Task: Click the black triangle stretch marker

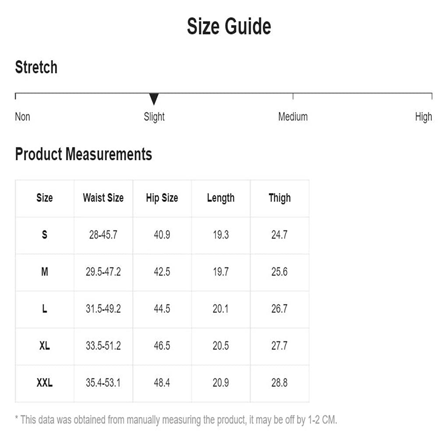Action: click(x=154, y=99)
